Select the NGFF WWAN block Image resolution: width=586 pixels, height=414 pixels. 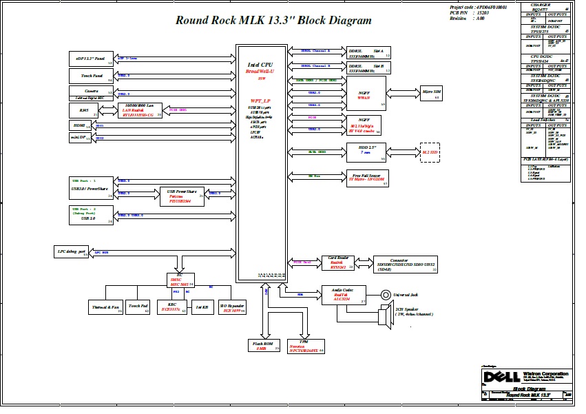(364, 93)
